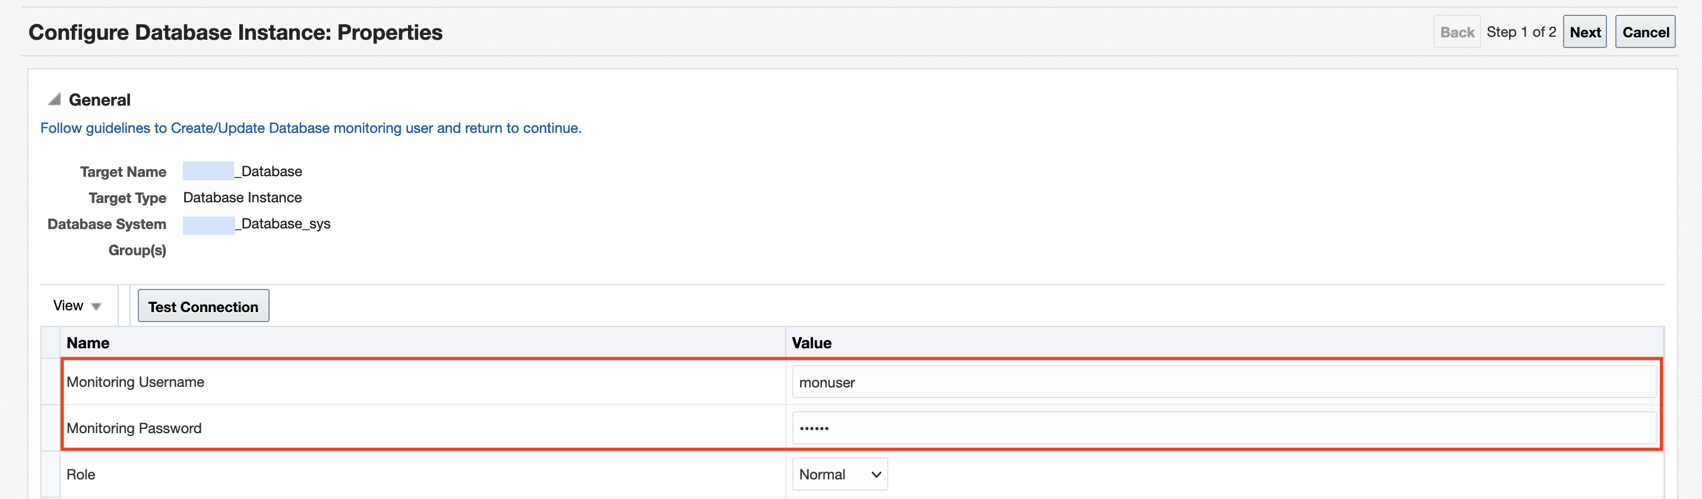Open the View dropdown menu
The width and height of the screenshot is (1702, 499).
click(x=77, y=306)
